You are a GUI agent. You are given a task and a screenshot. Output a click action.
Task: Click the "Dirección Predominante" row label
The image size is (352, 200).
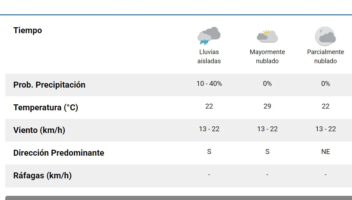pos(58,153)
